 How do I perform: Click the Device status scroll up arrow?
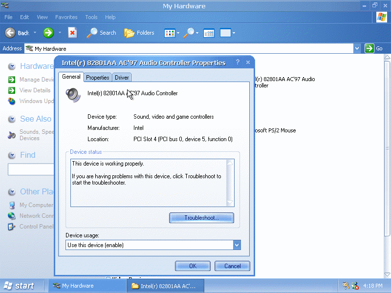click(230, 163)
